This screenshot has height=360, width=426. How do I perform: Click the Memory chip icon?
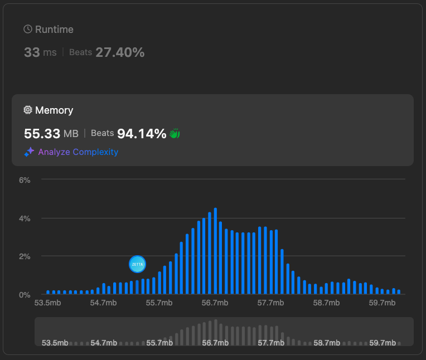point(28,110)
